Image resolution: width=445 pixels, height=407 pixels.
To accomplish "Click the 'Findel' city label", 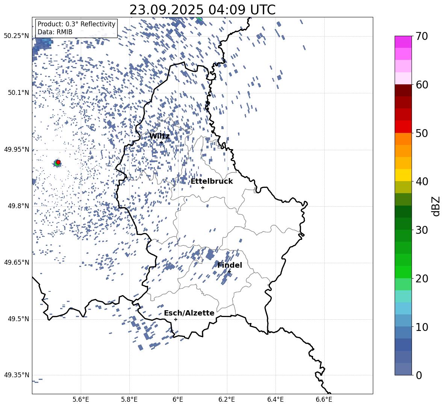I will point(230,265).
